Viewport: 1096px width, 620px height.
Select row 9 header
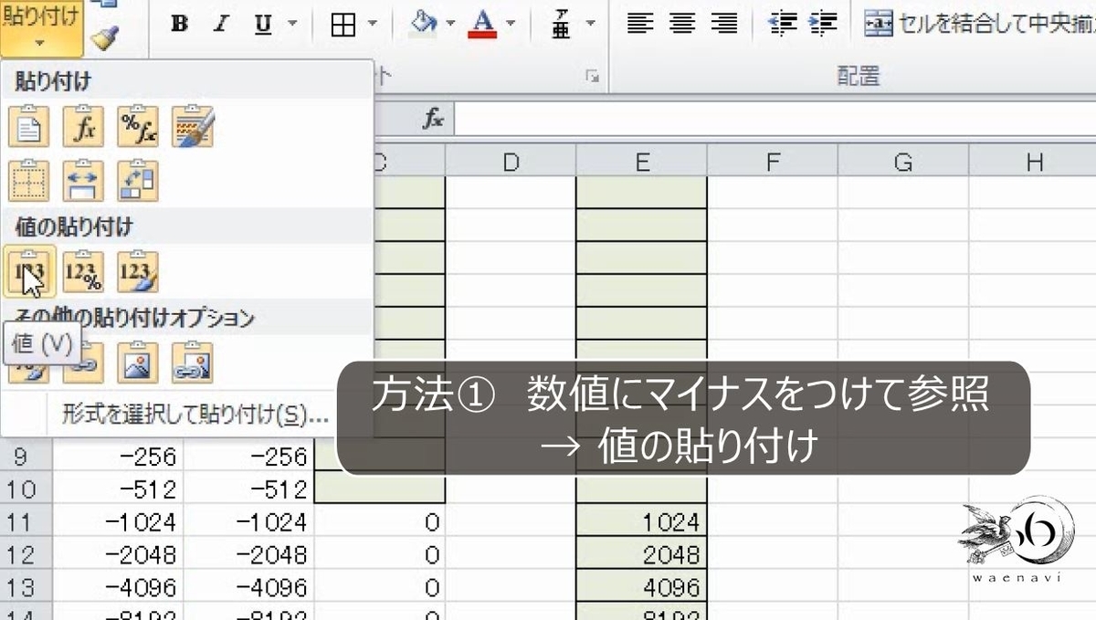(26, 457)
